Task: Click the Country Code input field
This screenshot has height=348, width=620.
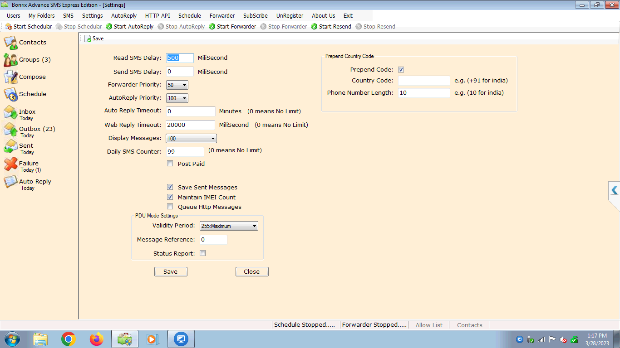Action: click(x=424, y=81)
